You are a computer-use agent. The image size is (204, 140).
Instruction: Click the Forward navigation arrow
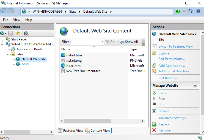pyautogui.click(x=12, y=12)
